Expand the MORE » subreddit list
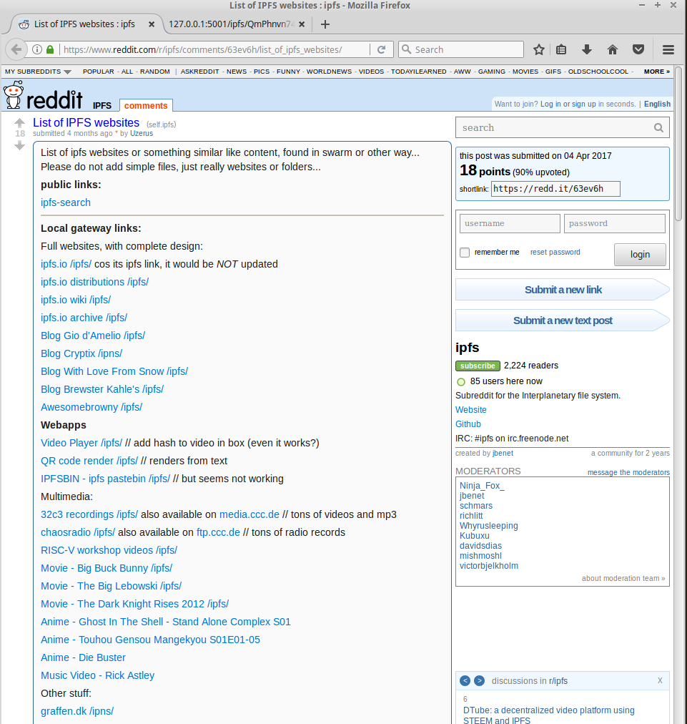The width and height of the screenshot is (687, 724). click(x=656, y=72)
